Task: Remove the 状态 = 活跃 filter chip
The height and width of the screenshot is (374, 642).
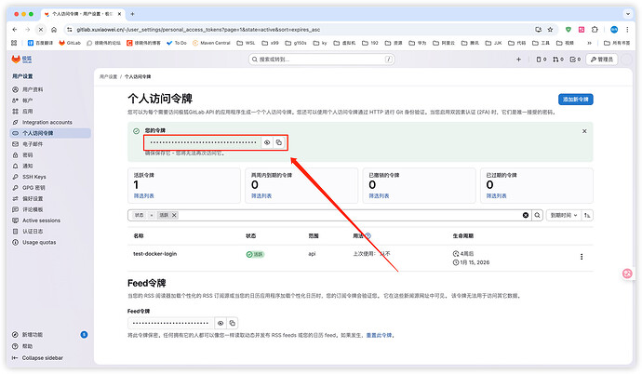Action: tap(179, 215)
